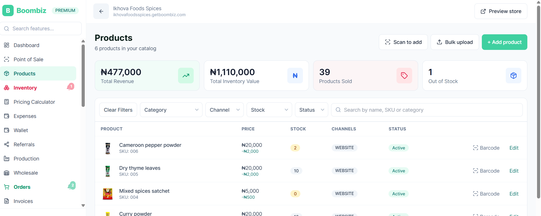Click the Total Revenue trend icon
The width and height of the screenshot is (541, 216).
click(186, 76)
